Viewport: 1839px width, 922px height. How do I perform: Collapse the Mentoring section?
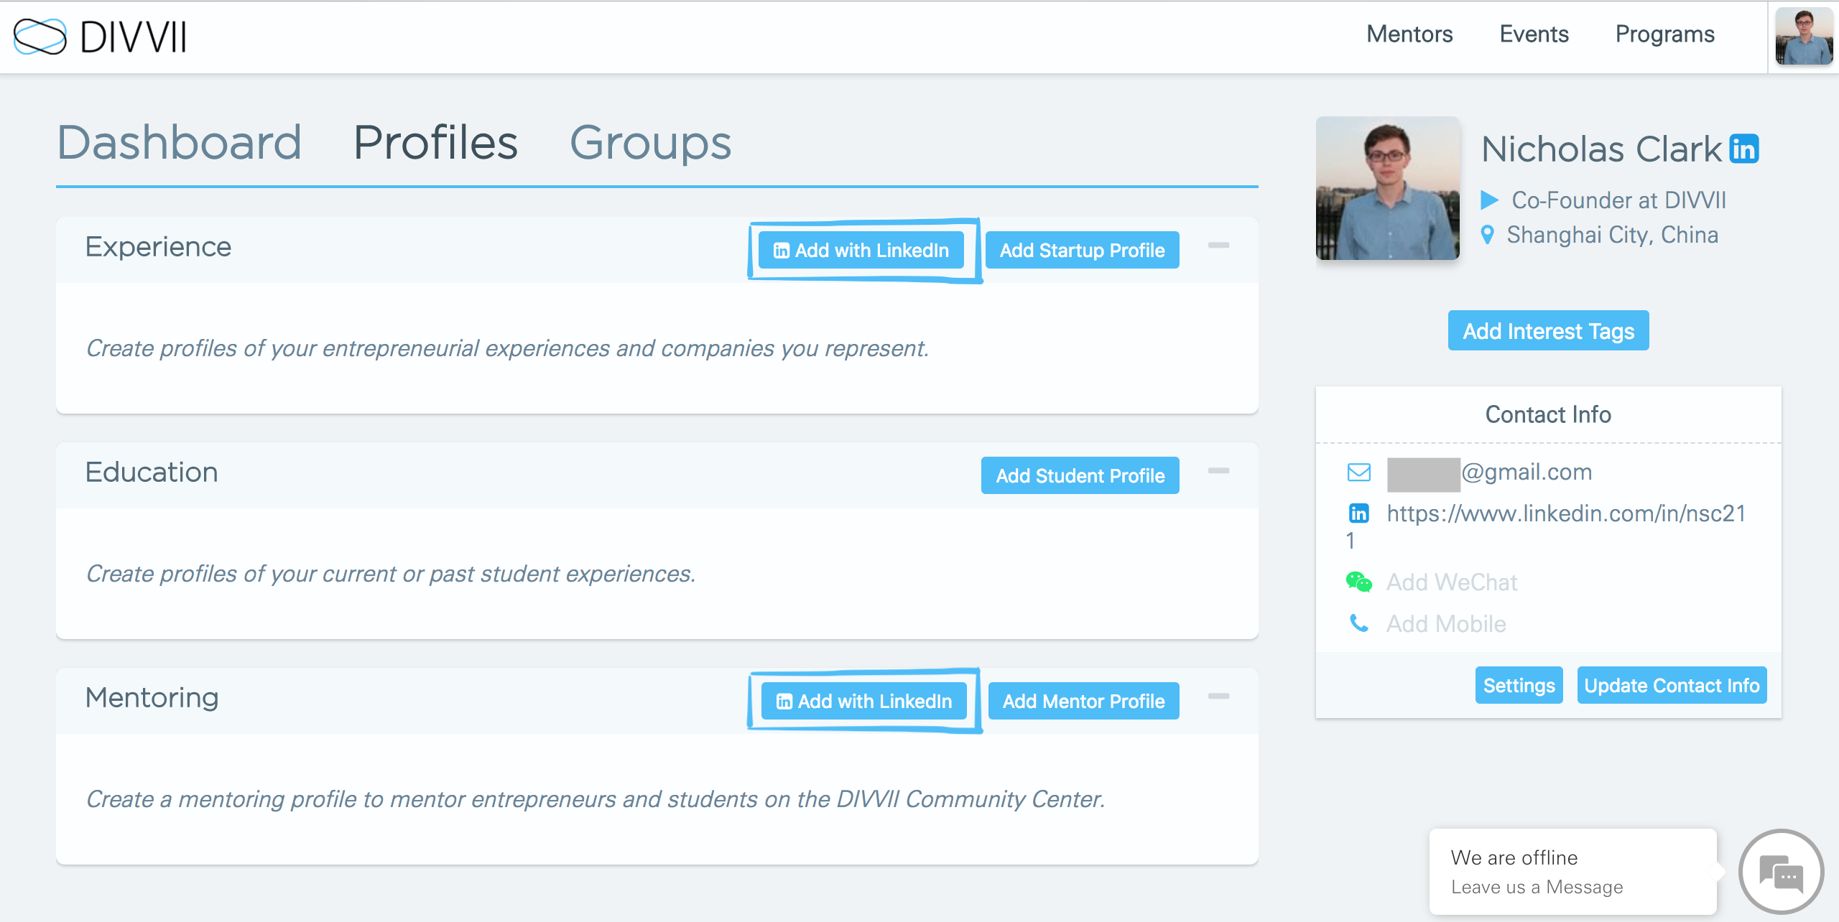click(1218, 697)
